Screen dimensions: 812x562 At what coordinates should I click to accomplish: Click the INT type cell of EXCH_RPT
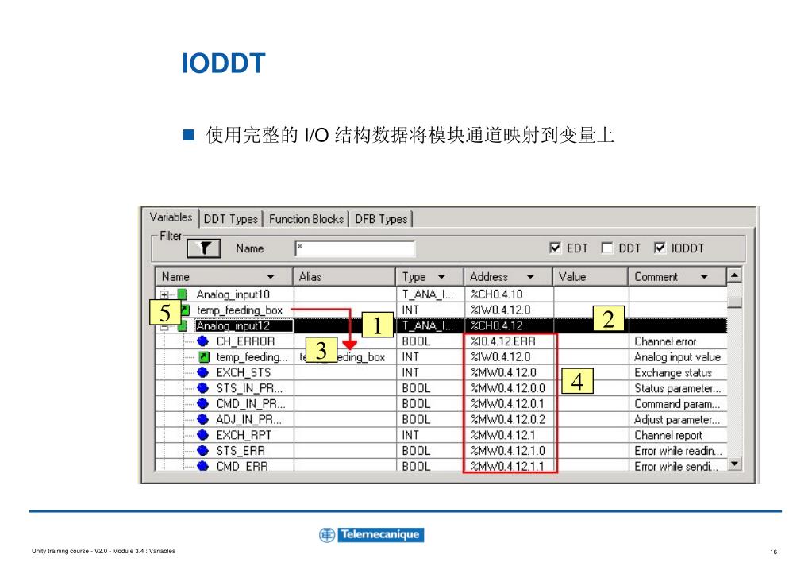click(x=430, y=435)
